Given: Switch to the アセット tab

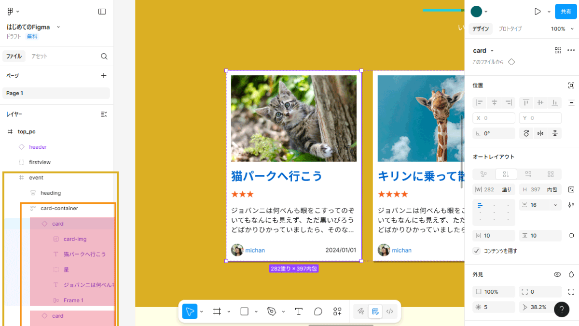Looking at the screenshot, I should [39, 56].
